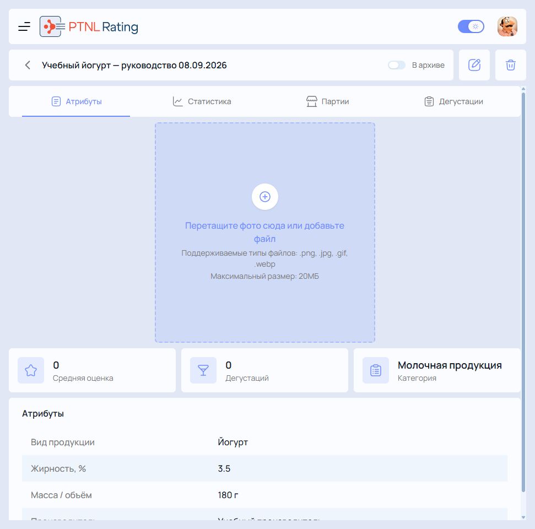535x529 pixels.
Task: Open the hamburger navigation menu
Action: (24, 26)
